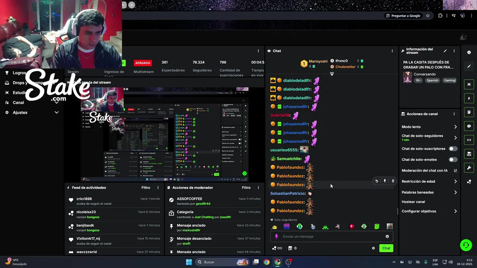Expand Restricción de edad options
The height and width of the screenshot is (268, 477).
click(x=455, y=182)
